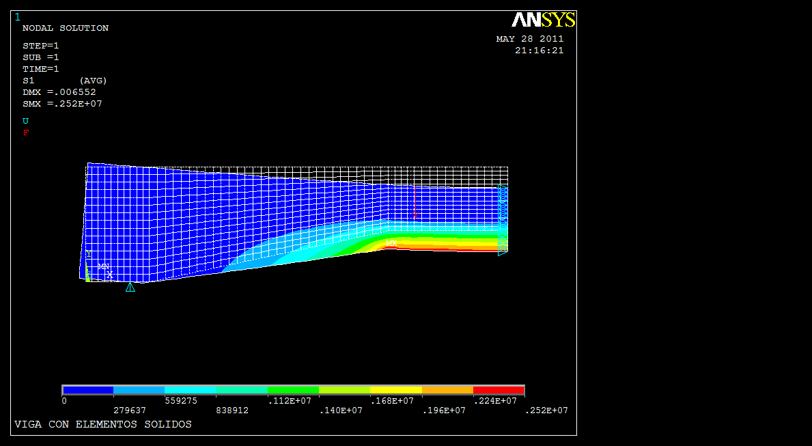Image resolution: width=812 pixels, height=446 pixels.
Task: Click the DMX =.006552 value text
Action: point(59,92)
